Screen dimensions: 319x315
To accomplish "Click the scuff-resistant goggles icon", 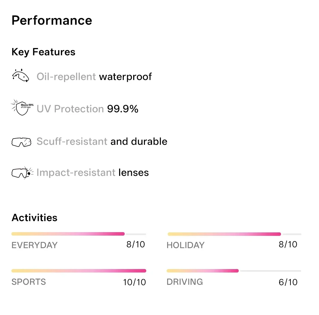I will click(x=21, y=142).
